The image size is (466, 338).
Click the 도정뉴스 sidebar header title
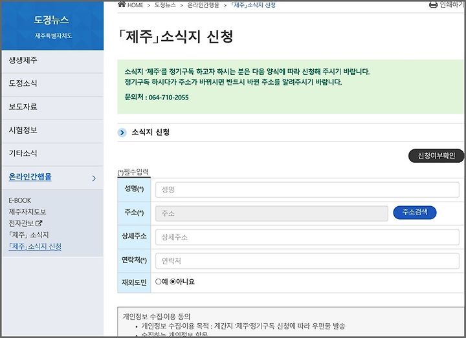coord(51,20)
